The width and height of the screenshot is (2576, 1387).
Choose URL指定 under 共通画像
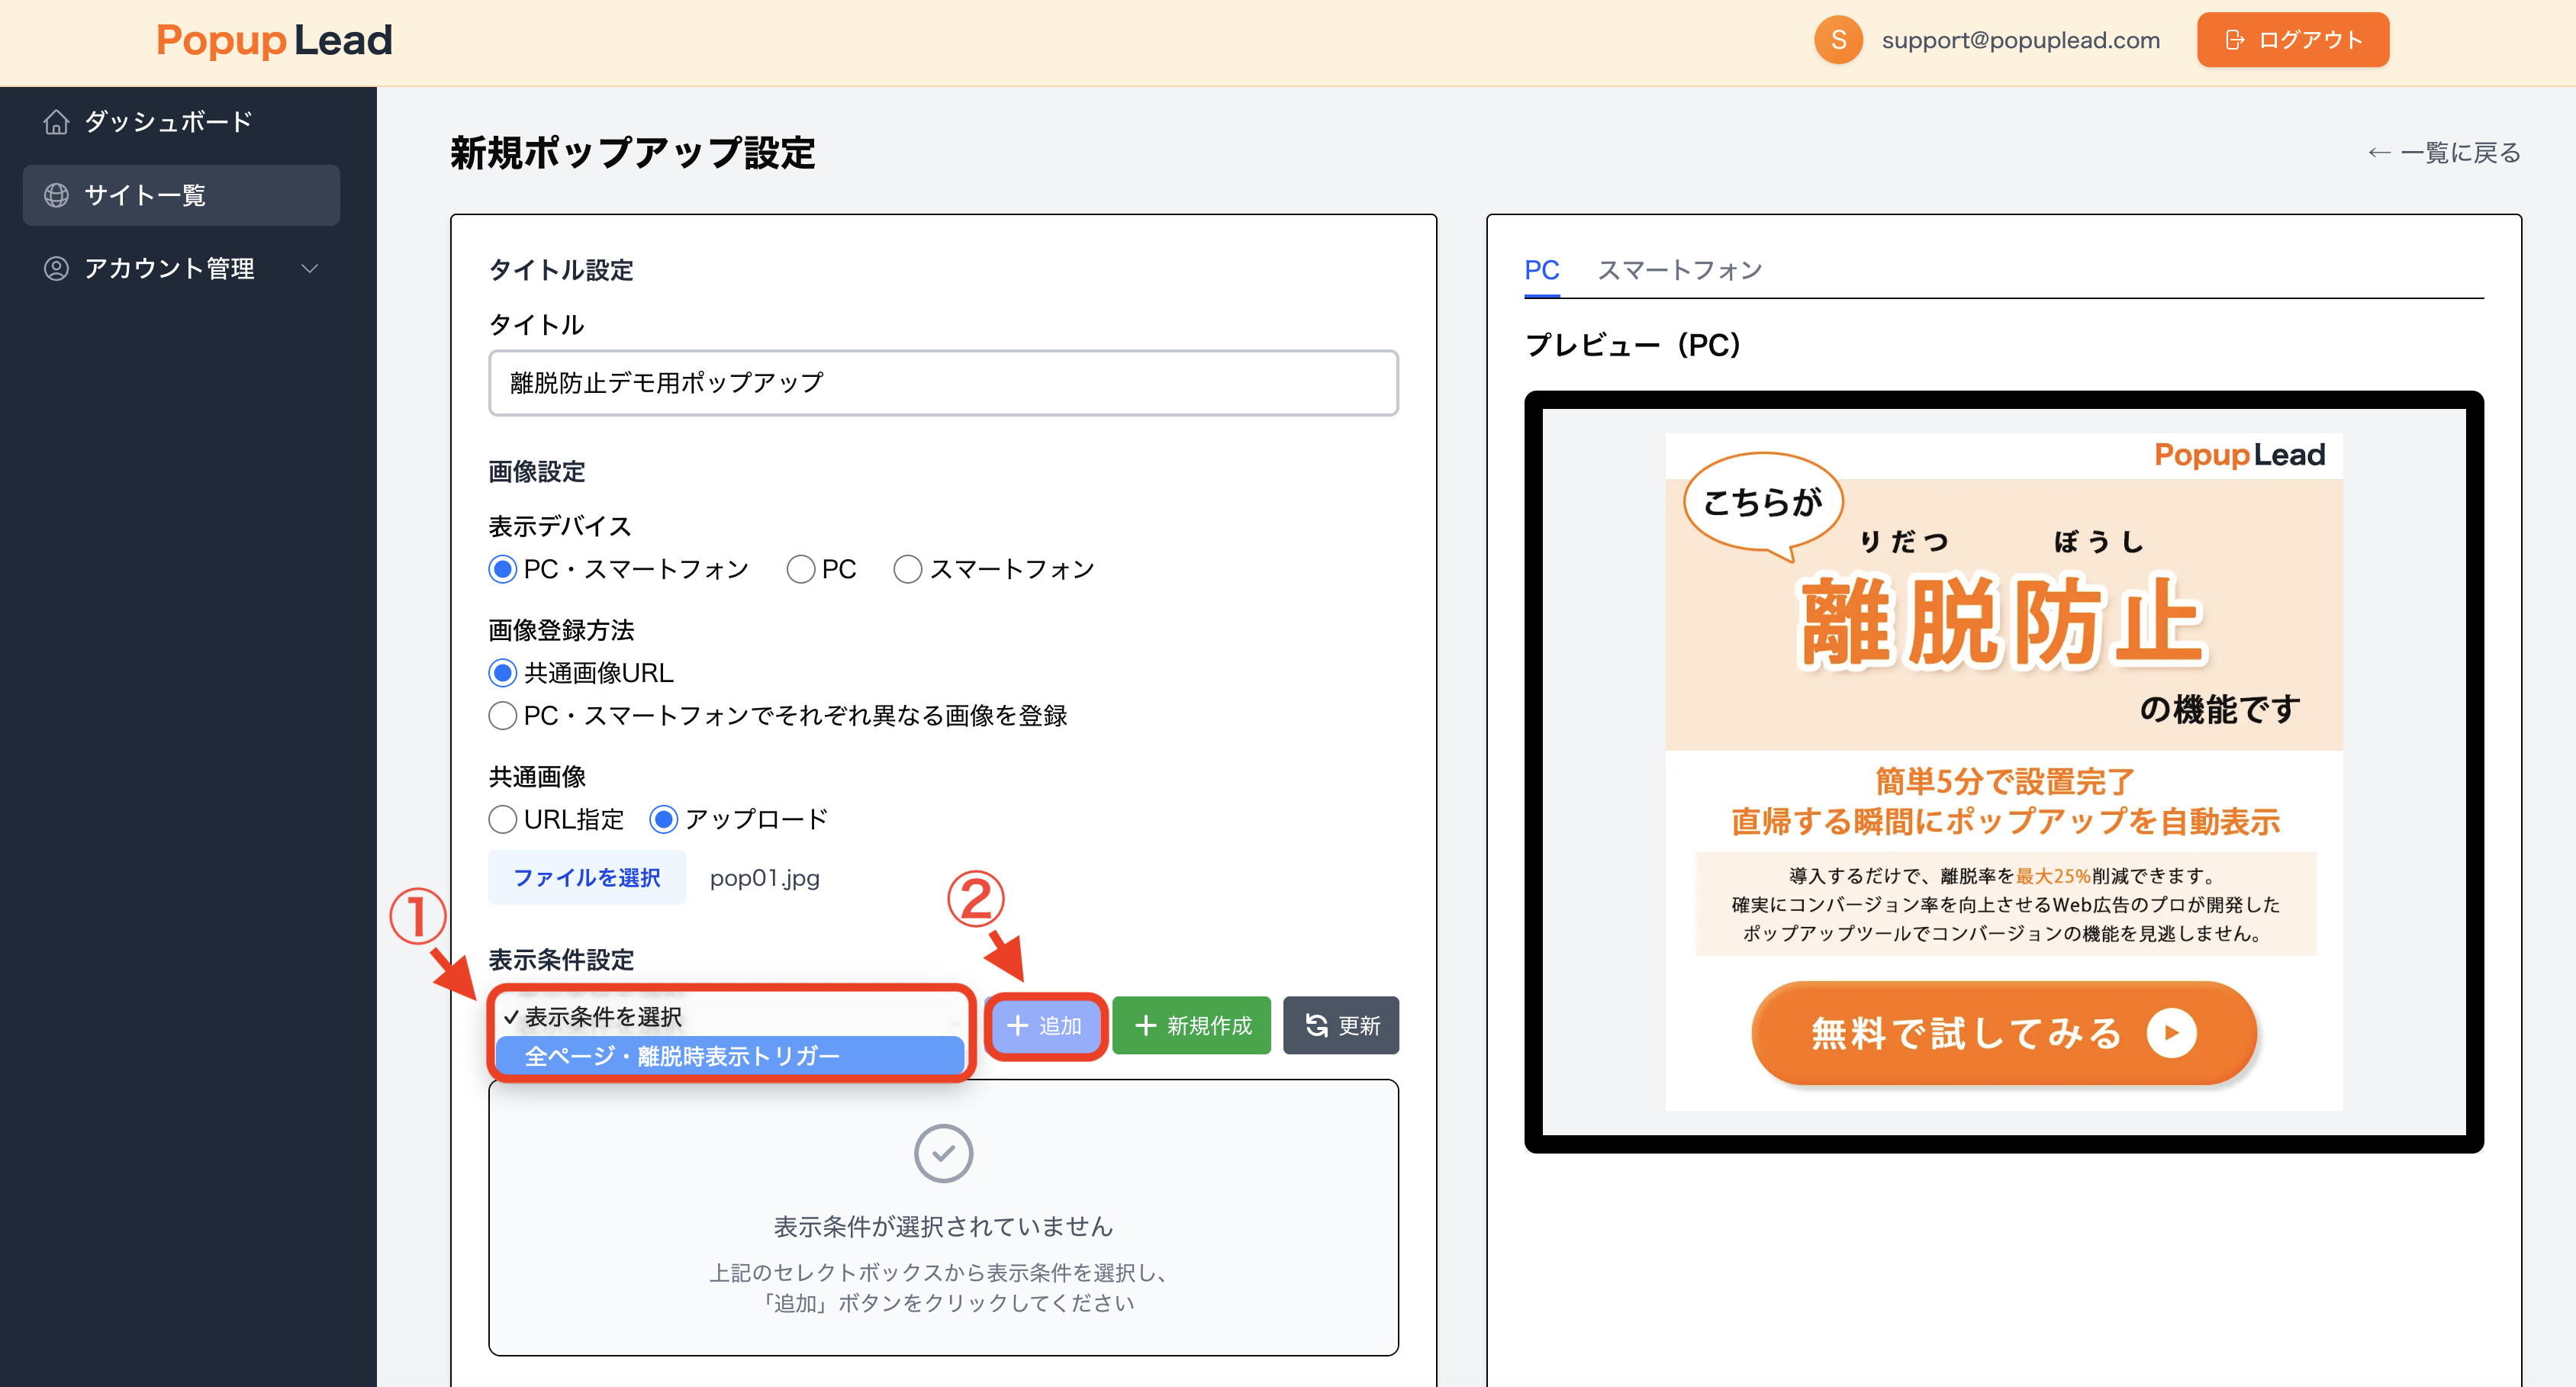(503, 818)
